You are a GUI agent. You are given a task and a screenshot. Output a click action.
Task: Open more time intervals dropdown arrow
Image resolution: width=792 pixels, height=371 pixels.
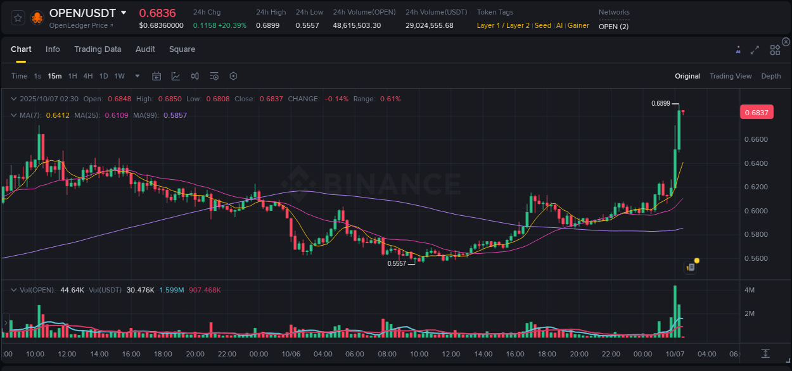click(137, 76)
